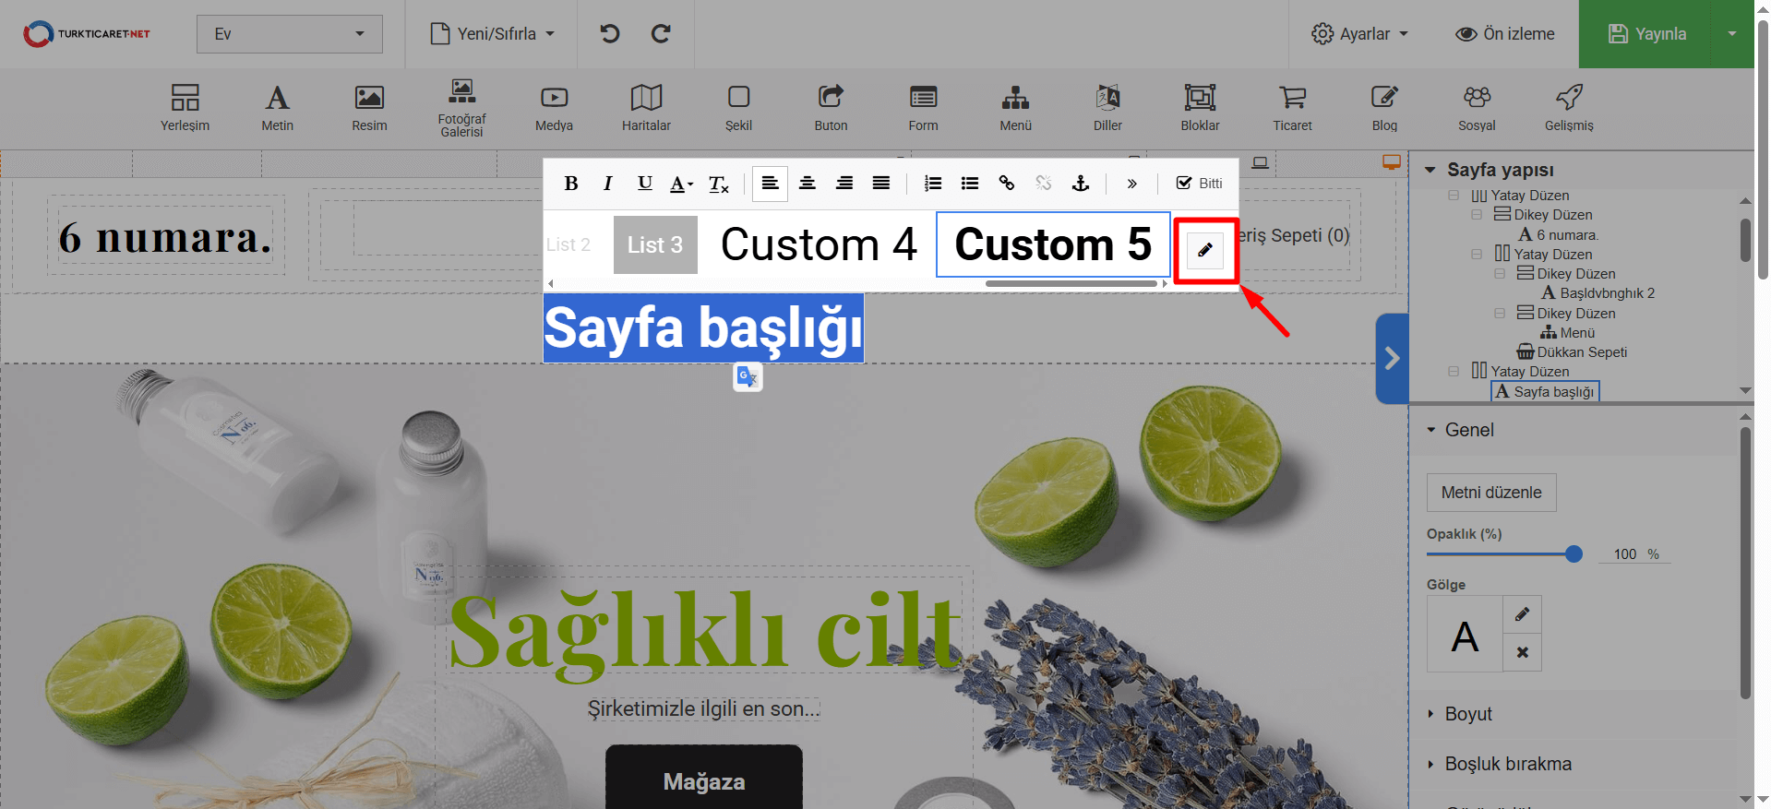The height and width of the screenshot is (809, 1771).
Task: Click the Bitti done checkbox button
Action: (1200, 184)
